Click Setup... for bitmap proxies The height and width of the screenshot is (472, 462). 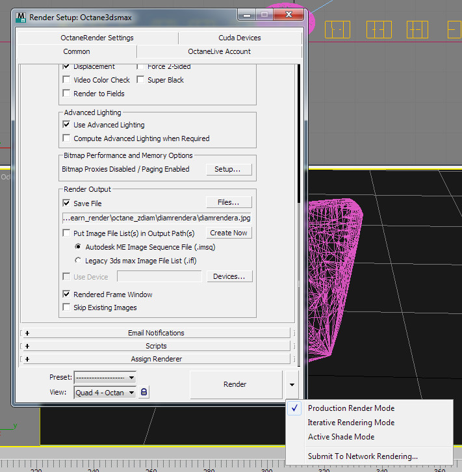pos(229,169)
